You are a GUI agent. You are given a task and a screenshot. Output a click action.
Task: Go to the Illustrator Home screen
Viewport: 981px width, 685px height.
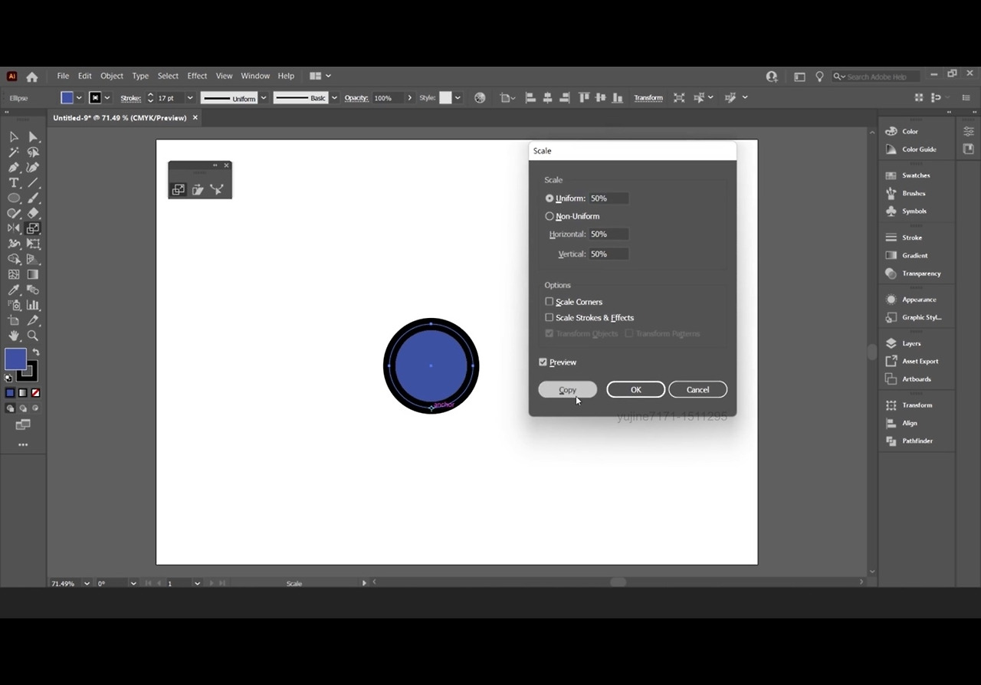click(x=32, y=77)
